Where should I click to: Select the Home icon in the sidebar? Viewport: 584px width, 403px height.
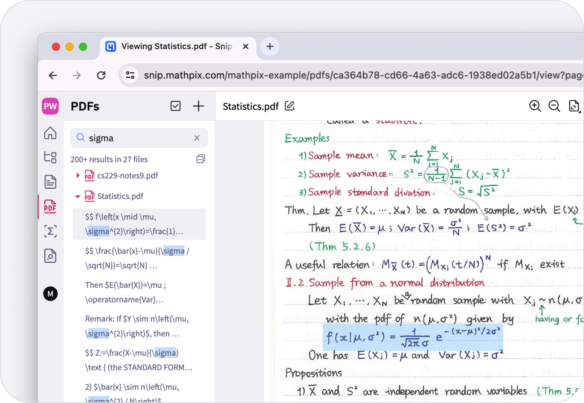50,133
